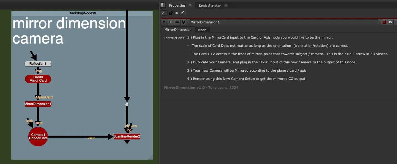
Task: Select the Reflection5 node
Action: pyautogui.click(x=38, y=64)
